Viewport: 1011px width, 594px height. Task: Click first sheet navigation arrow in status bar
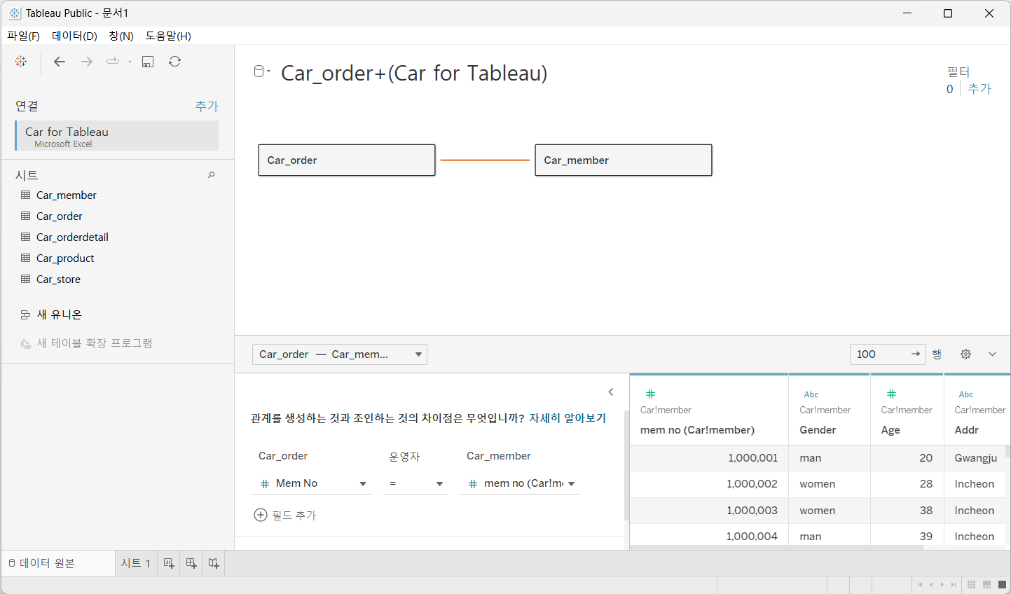pyautogui.click(x=920, y=585)
